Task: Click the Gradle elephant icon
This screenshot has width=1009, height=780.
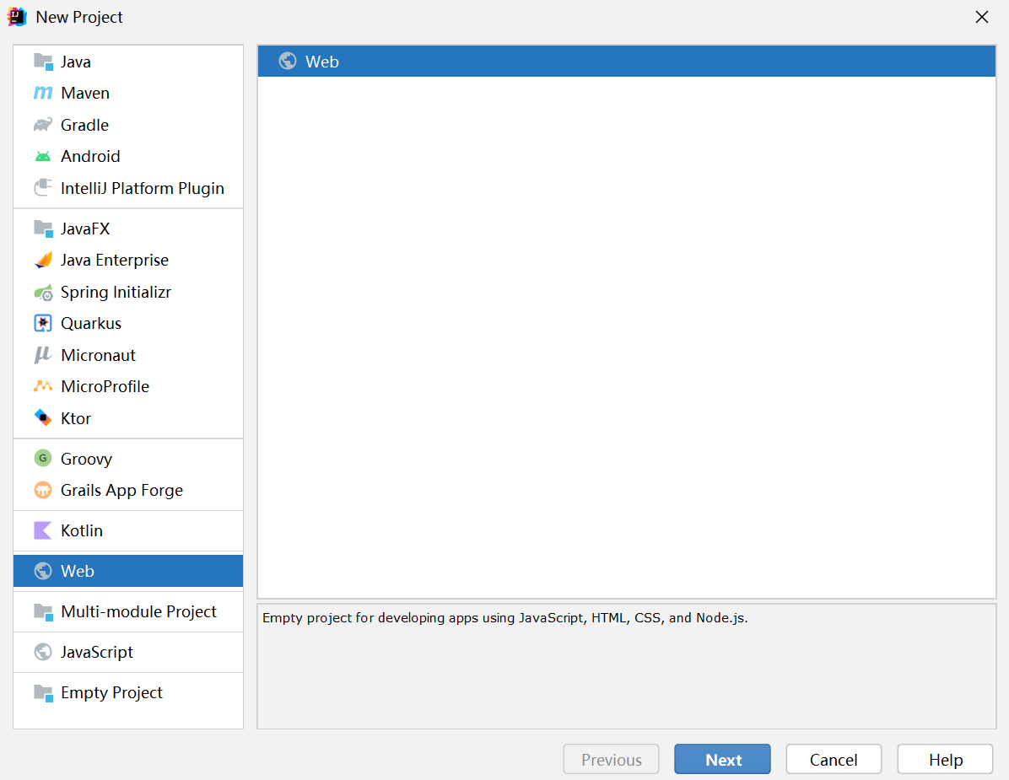Action: (x=43, y=125)
